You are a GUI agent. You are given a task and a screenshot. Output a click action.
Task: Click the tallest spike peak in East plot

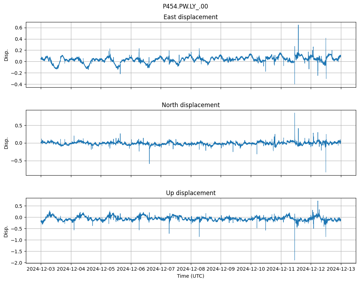[298, 25]
